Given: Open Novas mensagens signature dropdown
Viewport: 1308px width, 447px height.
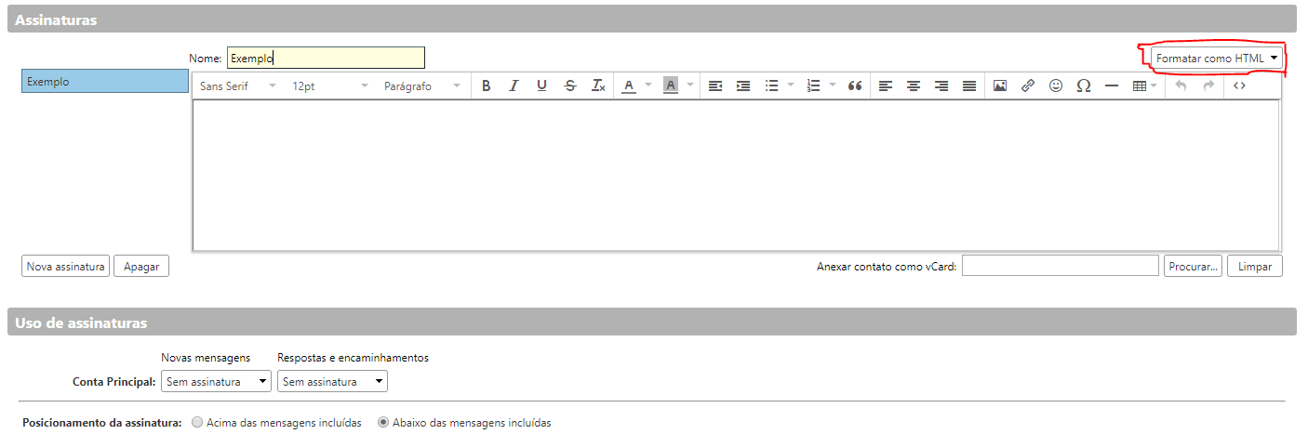Looking at the screenshot, I should point(216,381).
